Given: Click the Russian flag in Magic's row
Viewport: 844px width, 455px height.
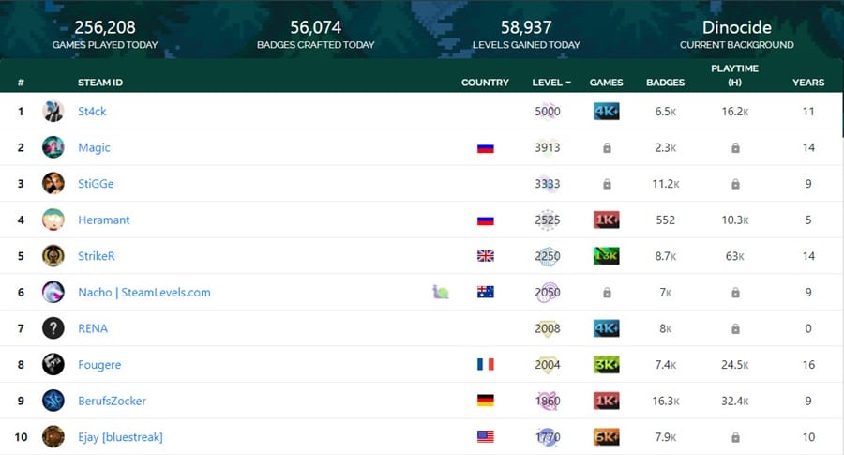Looking at the screenshot, I should [486, 148].
